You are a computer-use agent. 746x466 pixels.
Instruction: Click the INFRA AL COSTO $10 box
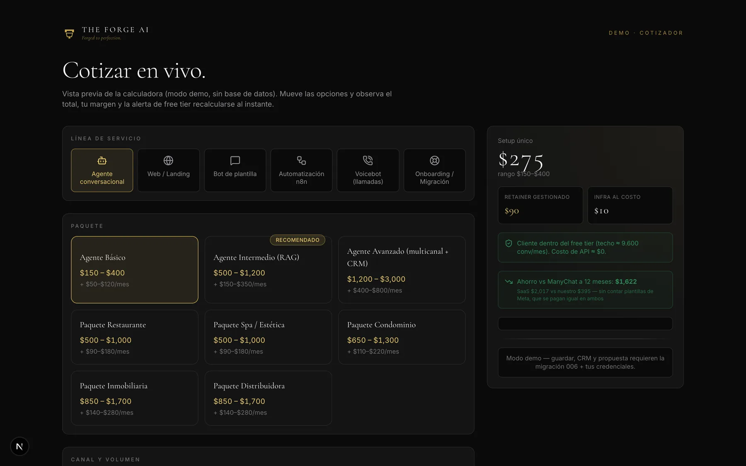click(x=630, y=205)
